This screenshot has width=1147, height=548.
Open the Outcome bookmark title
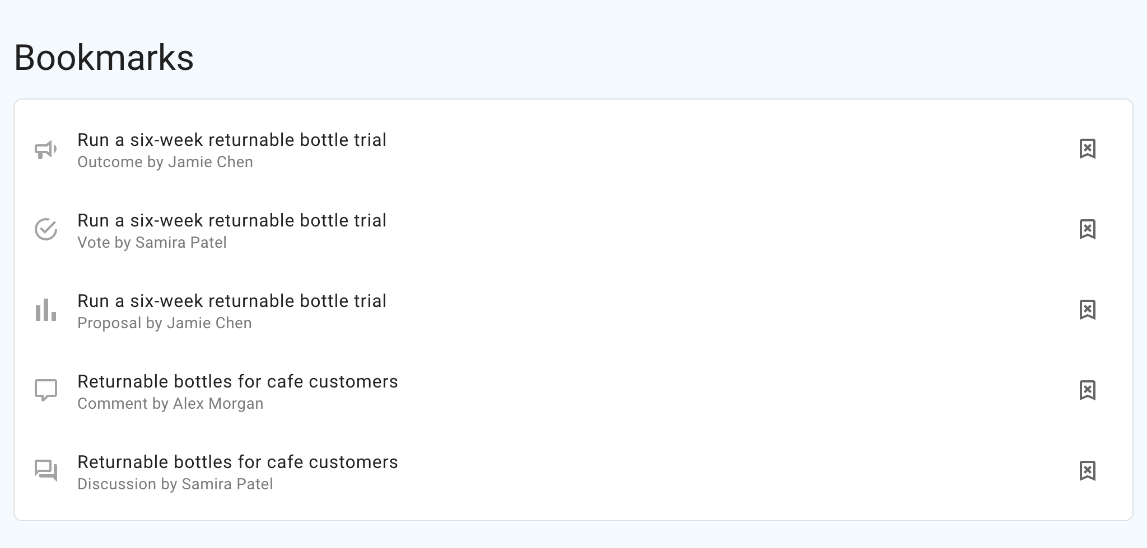232,140
